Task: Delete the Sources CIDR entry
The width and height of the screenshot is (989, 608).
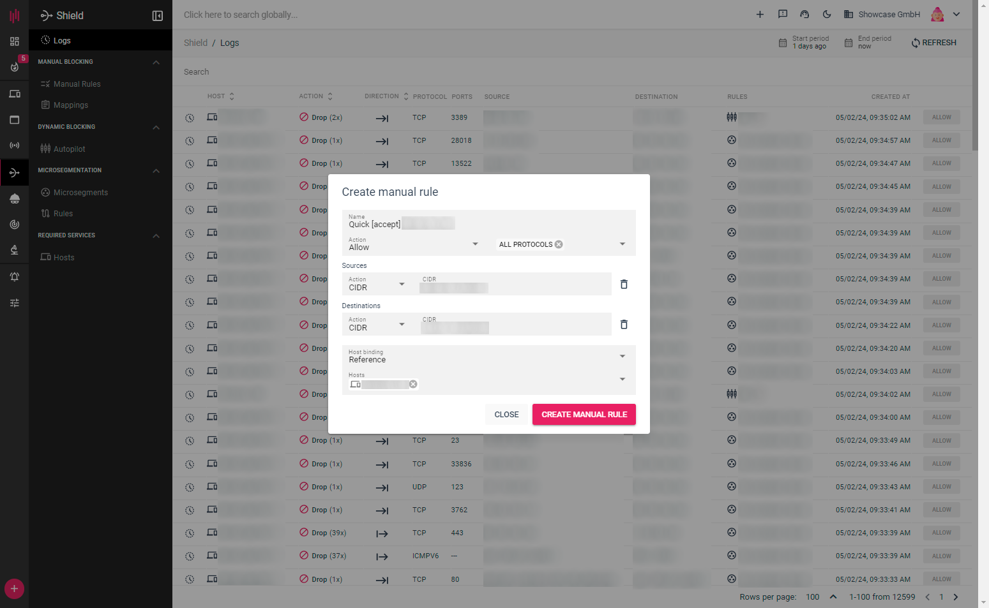Action: 624,285
